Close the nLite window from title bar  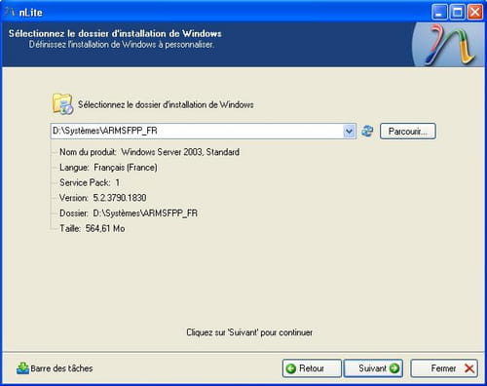(475, 13)
